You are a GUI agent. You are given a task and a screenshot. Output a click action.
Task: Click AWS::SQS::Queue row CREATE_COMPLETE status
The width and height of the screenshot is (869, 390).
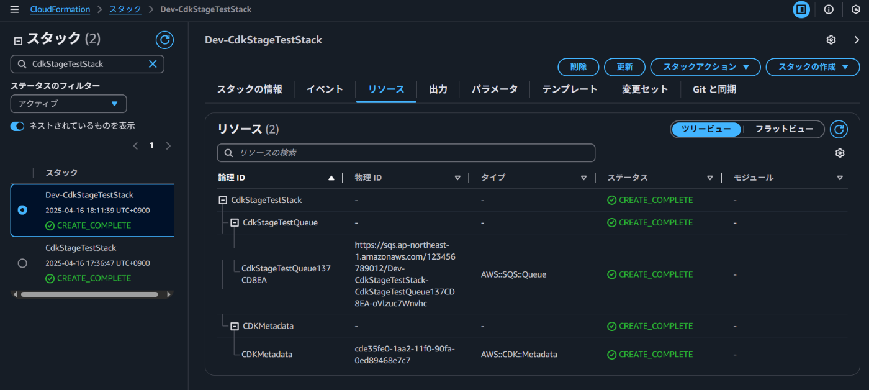pyautogui.click(x=650, y=274)
